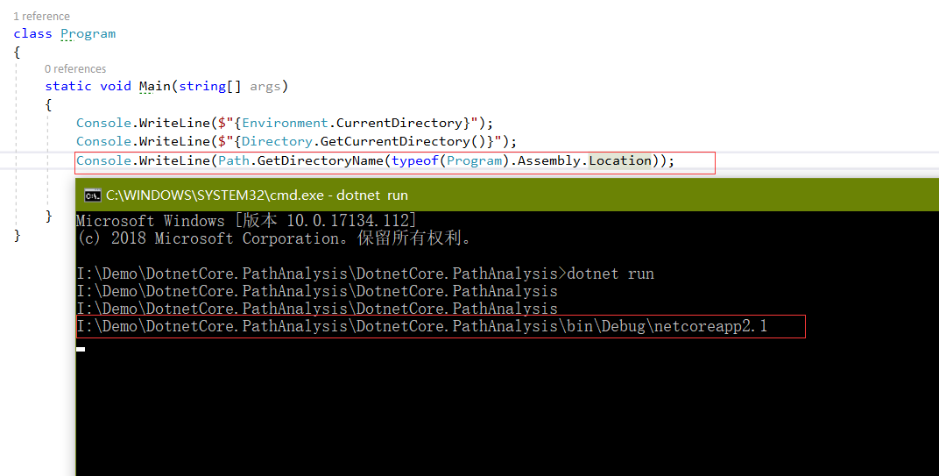Click the 'class' keyword
Viewport: 939px width, 476px height.
click(x=33, y=33)
